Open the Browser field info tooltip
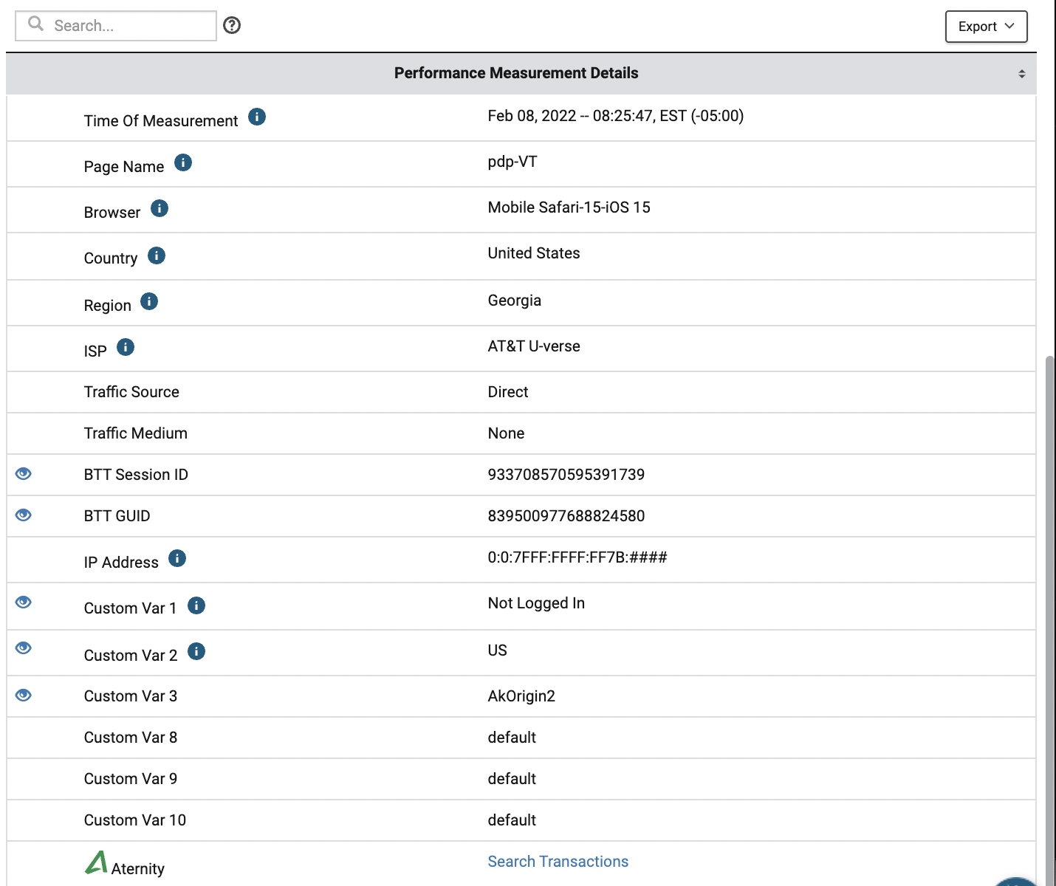 coord(158,208)
